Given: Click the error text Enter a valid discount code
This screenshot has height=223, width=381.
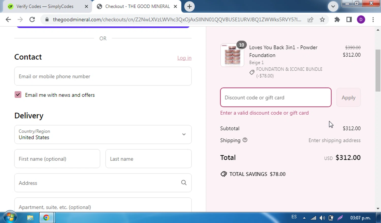Looking at the screenshot, I should (264, 113).
